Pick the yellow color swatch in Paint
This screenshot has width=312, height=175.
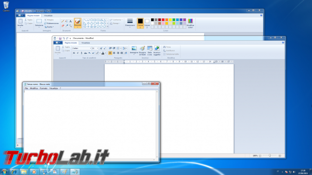[x=170, y=20]
